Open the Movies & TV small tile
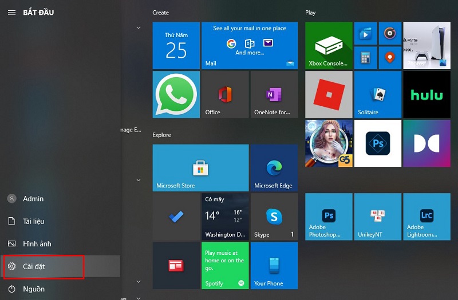Screen dimensions: 458x300 pos(365,34)
